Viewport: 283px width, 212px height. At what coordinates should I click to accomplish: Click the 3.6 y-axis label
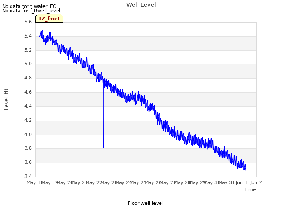point(28,162)
